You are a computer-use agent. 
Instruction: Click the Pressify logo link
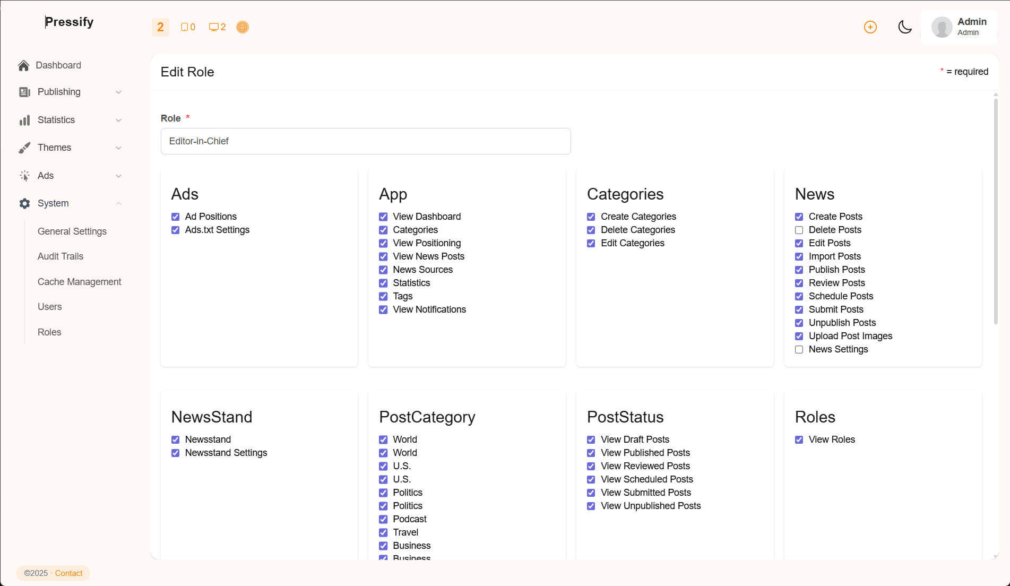[69, 22]
